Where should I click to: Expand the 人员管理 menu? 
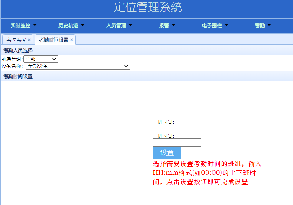tap(119, 25)
